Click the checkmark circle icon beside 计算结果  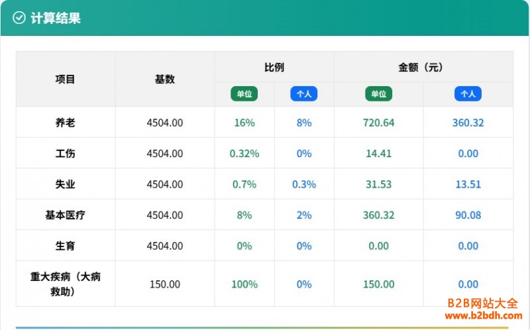point(19,18)
